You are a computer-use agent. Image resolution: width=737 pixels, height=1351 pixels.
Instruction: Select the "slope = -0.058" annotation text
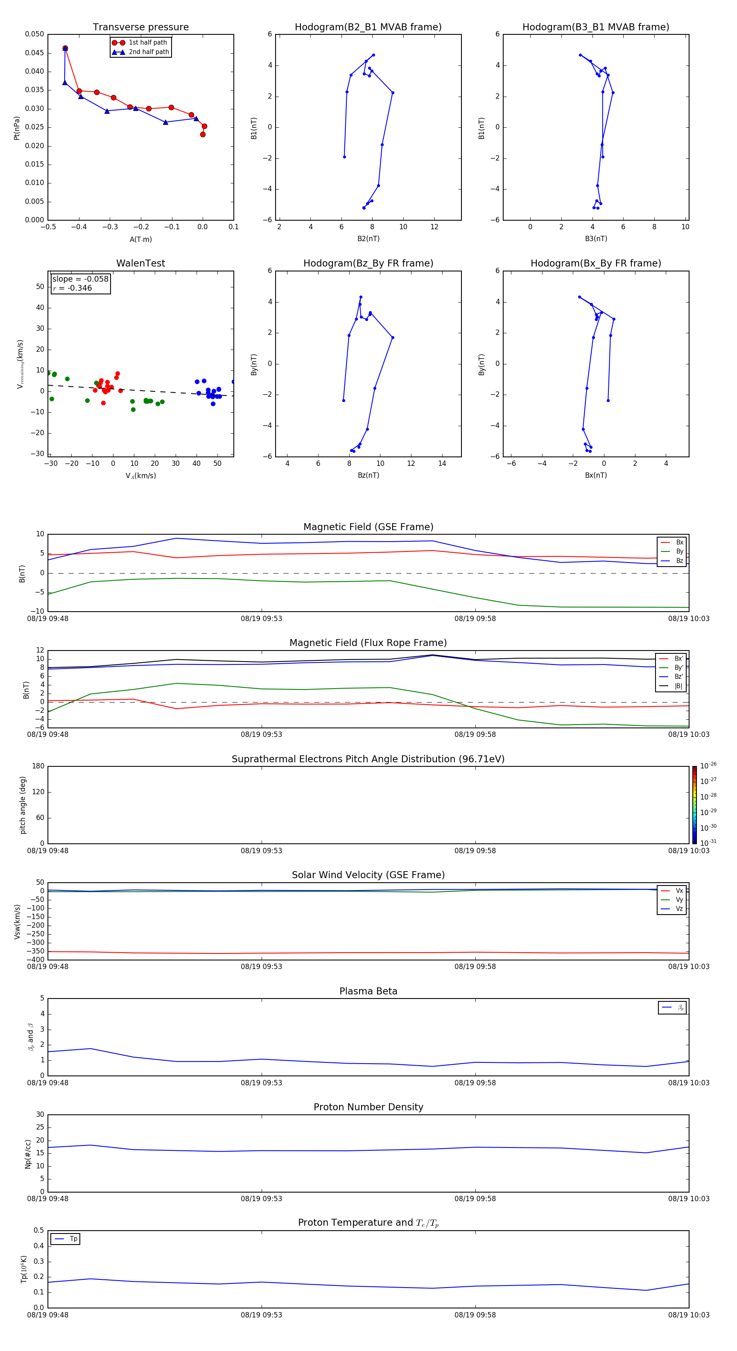click(80, 279)
